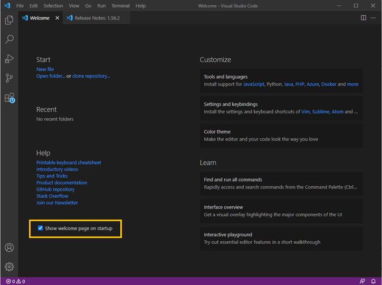Open GitHub repository link

click(55, 189)
